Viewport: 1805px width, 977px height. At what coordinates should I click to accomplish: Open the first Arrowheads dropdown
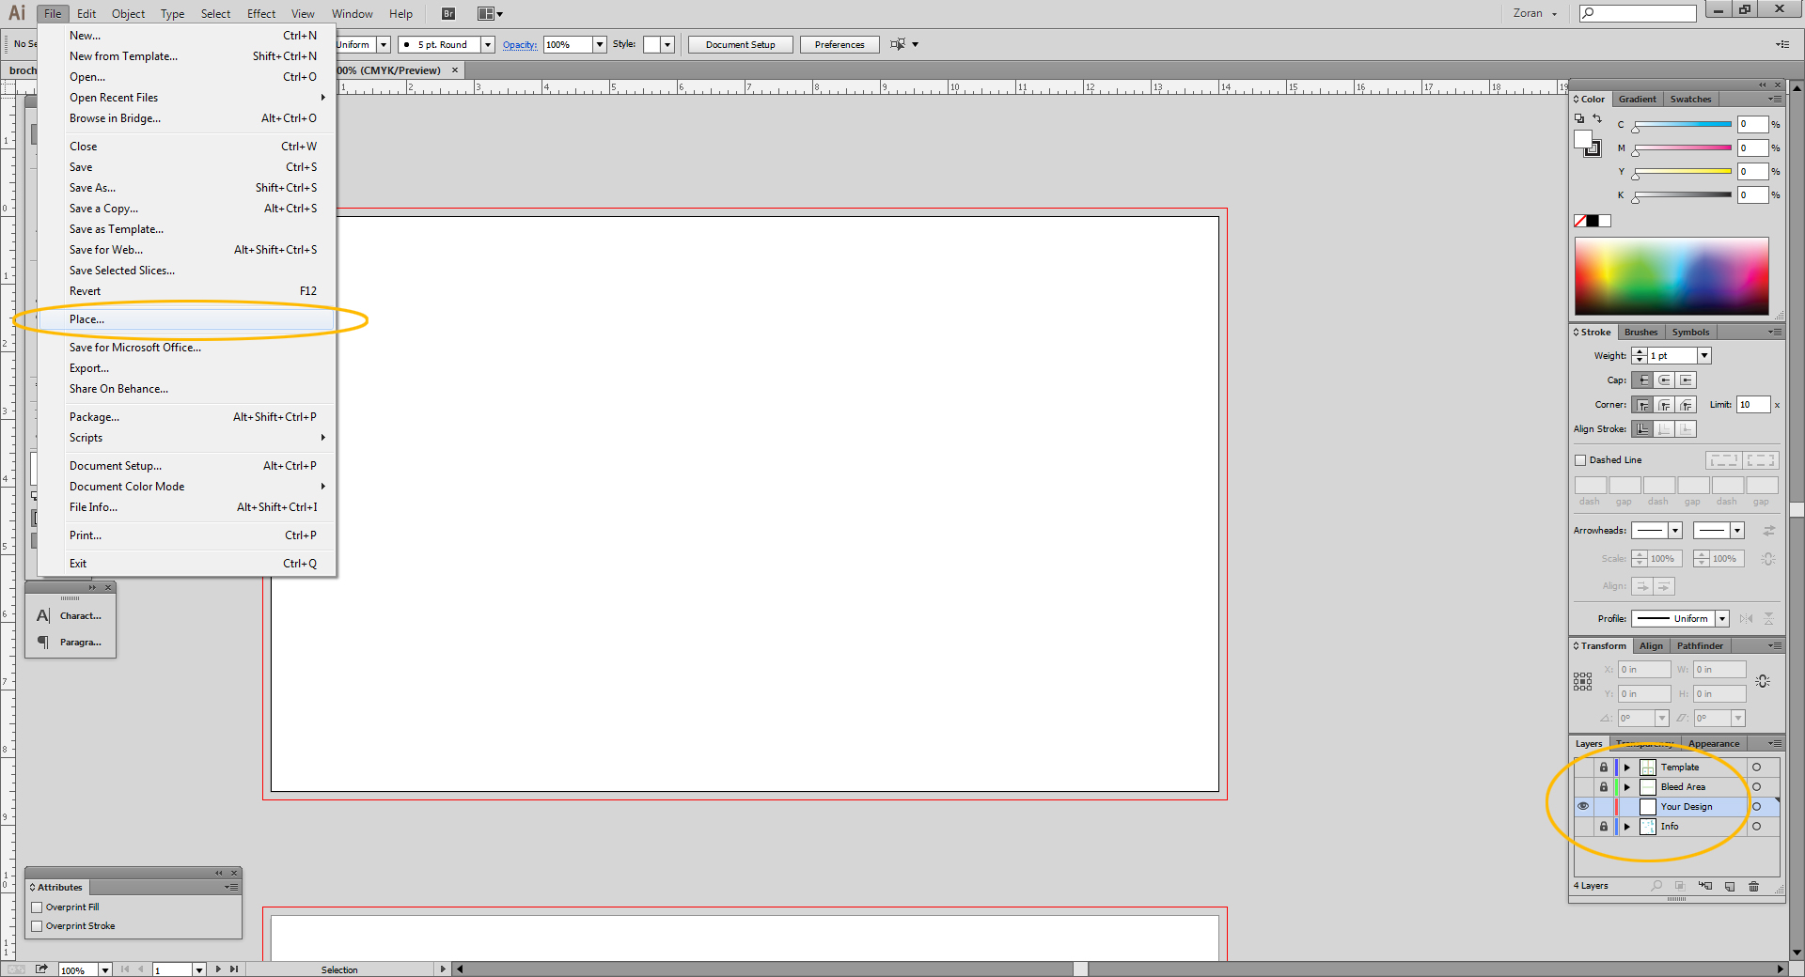click(1674, 531)
